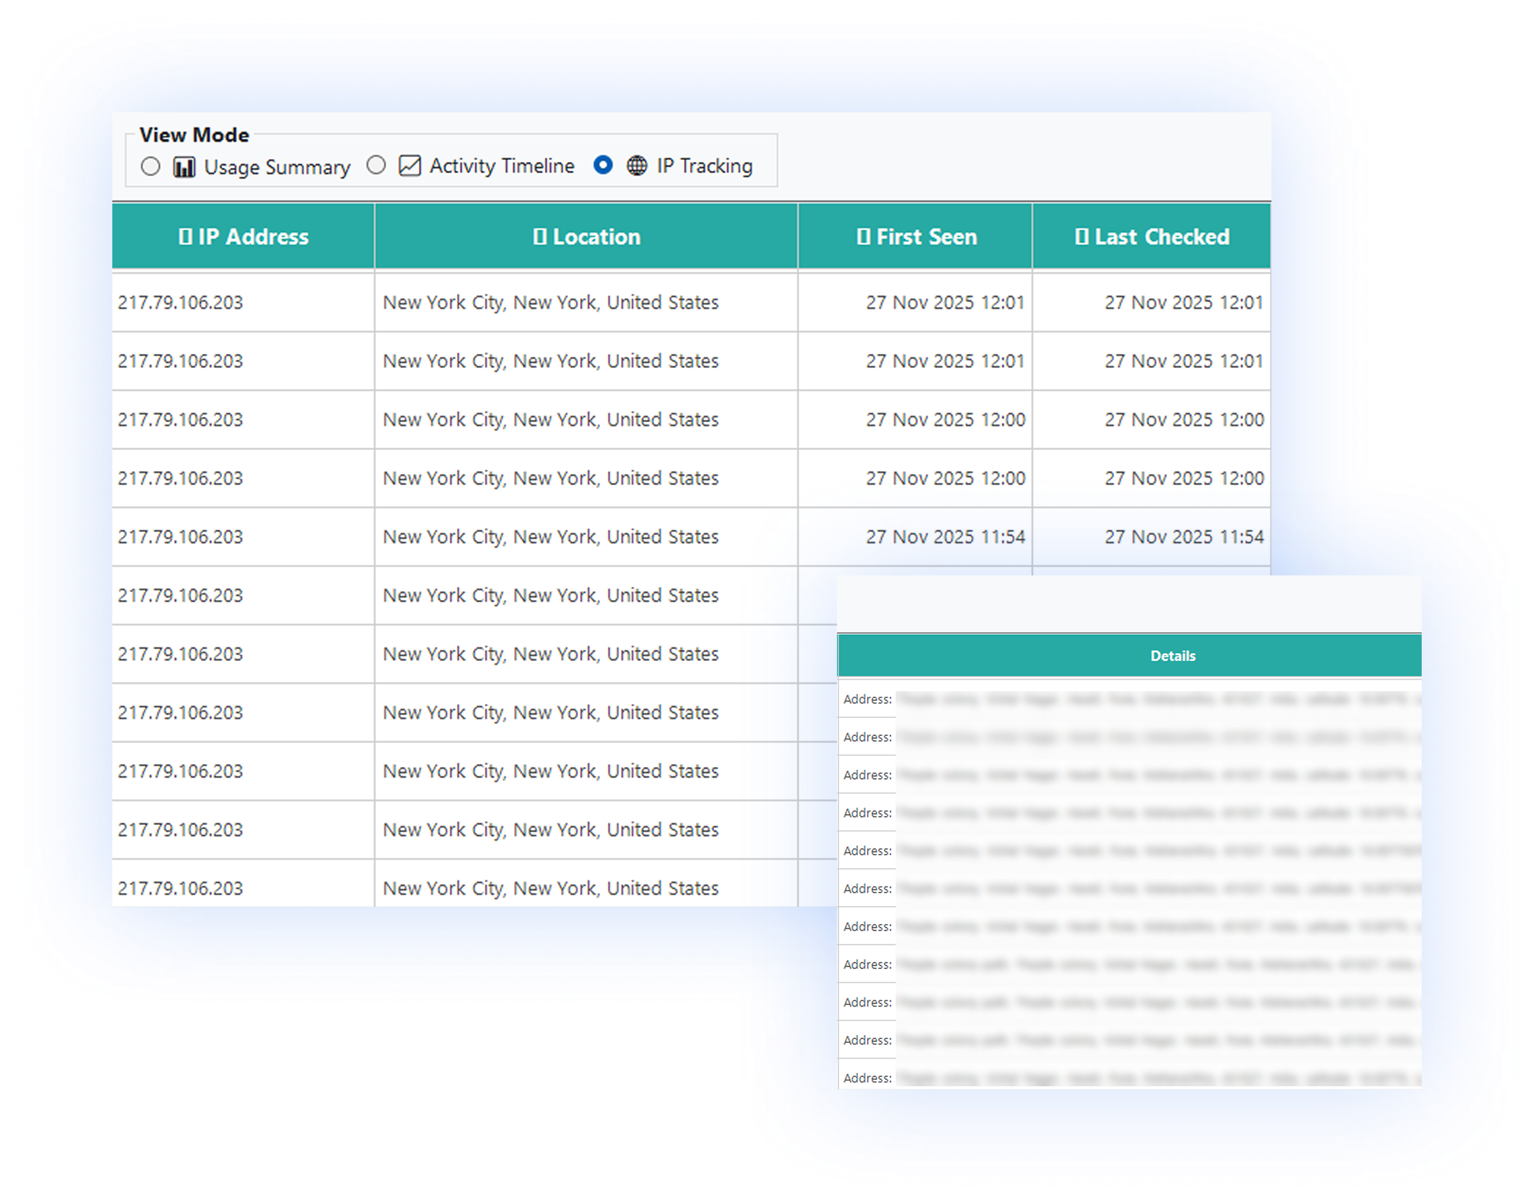The image size is (1534, 1202).
Task: Click the icon in First Seen header
Action: click(863, 237)
